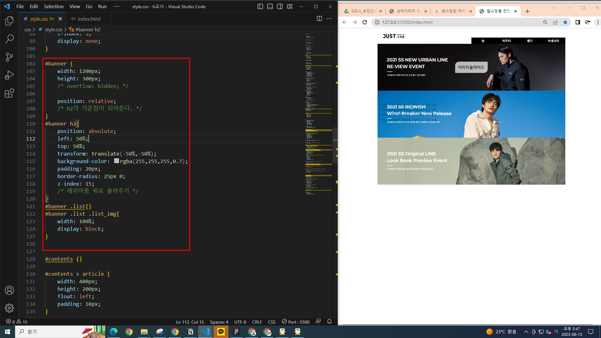
Task: Open the CRLF end-of-line selector
Action: click(x=257, y=322)
